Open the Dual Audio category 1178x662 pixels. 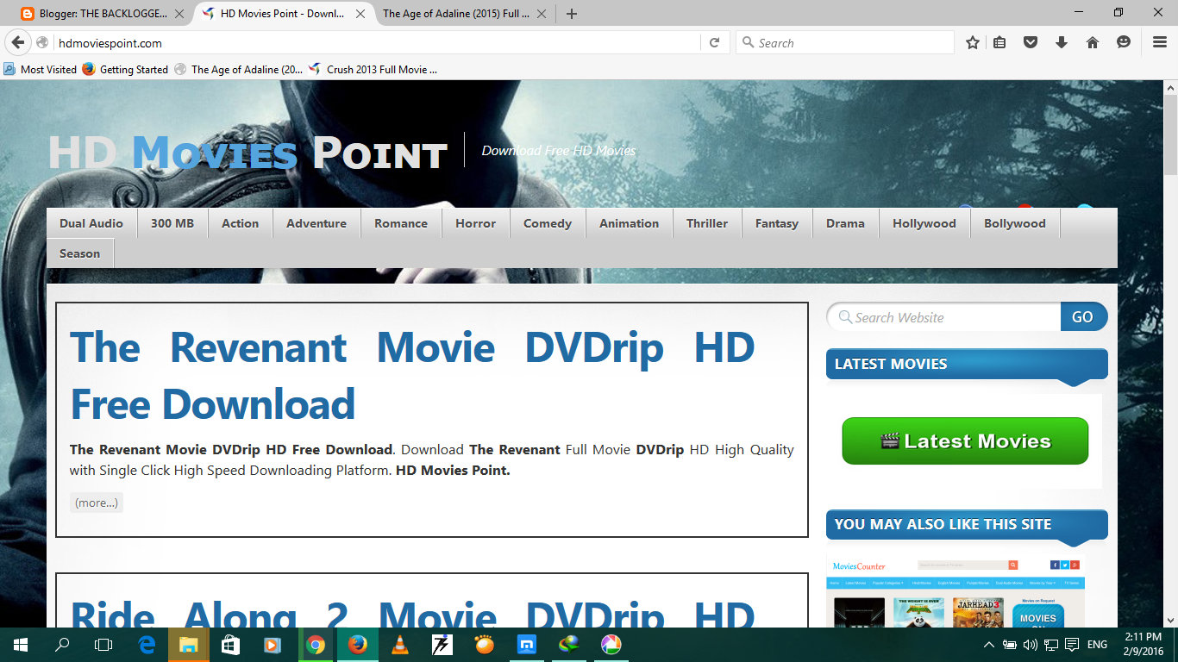tap(91, 223)
